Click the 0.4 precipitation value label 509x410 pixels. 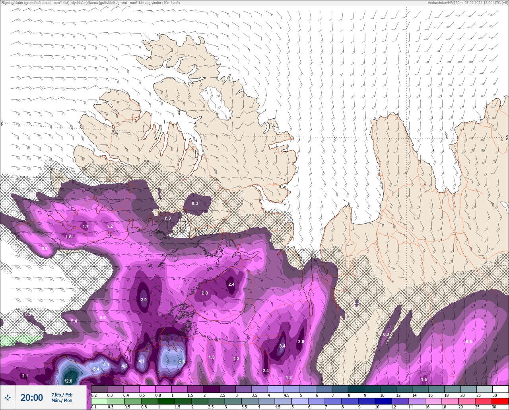(x=74, y=321)
